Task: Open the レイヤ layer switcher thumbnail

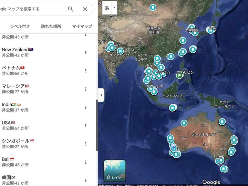Action: click(x=115, y=171)
